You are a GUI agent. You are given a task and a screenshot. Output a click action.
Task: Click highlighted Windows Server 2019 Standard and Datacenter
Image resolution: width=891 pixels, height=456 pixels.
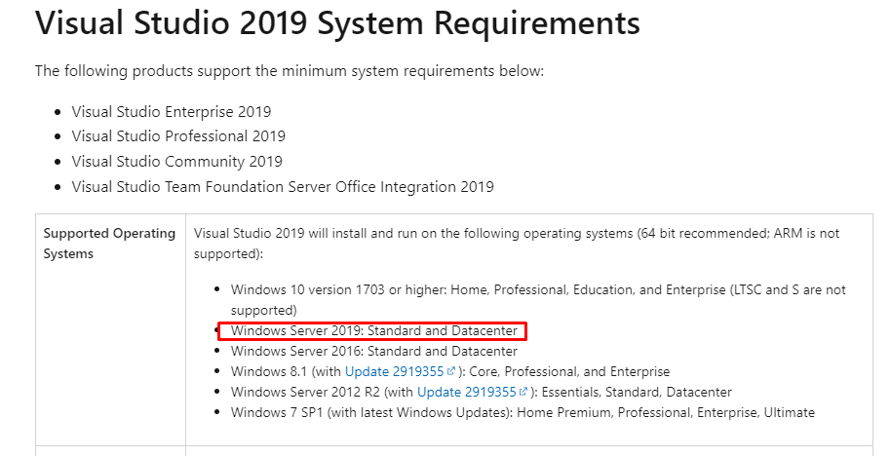tap(374, 331)
